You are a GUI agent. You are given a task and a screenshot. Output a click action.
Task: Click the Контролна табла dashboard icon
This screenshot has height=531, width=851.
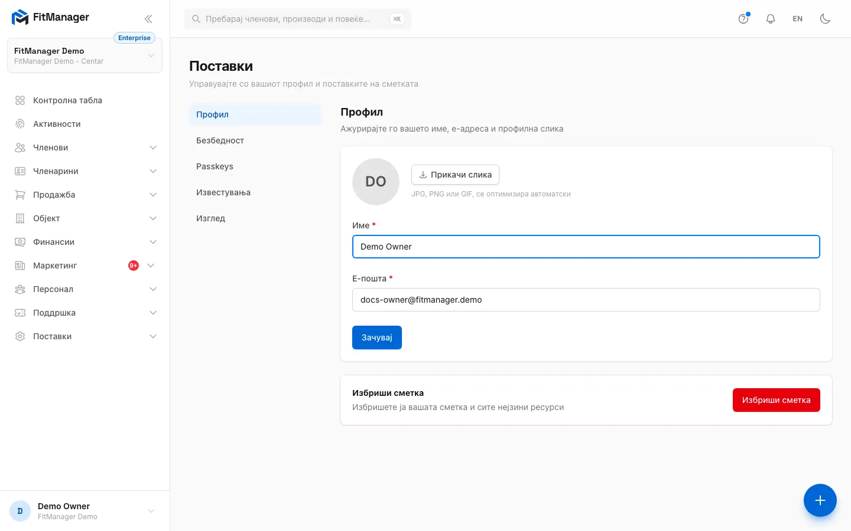tap(20, 100)
